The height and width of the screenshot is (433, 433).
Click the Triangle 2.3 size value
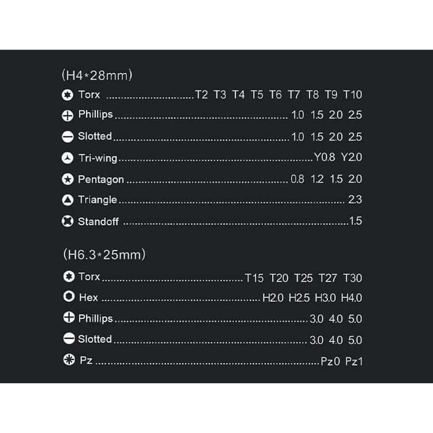[x=355, y=199]
